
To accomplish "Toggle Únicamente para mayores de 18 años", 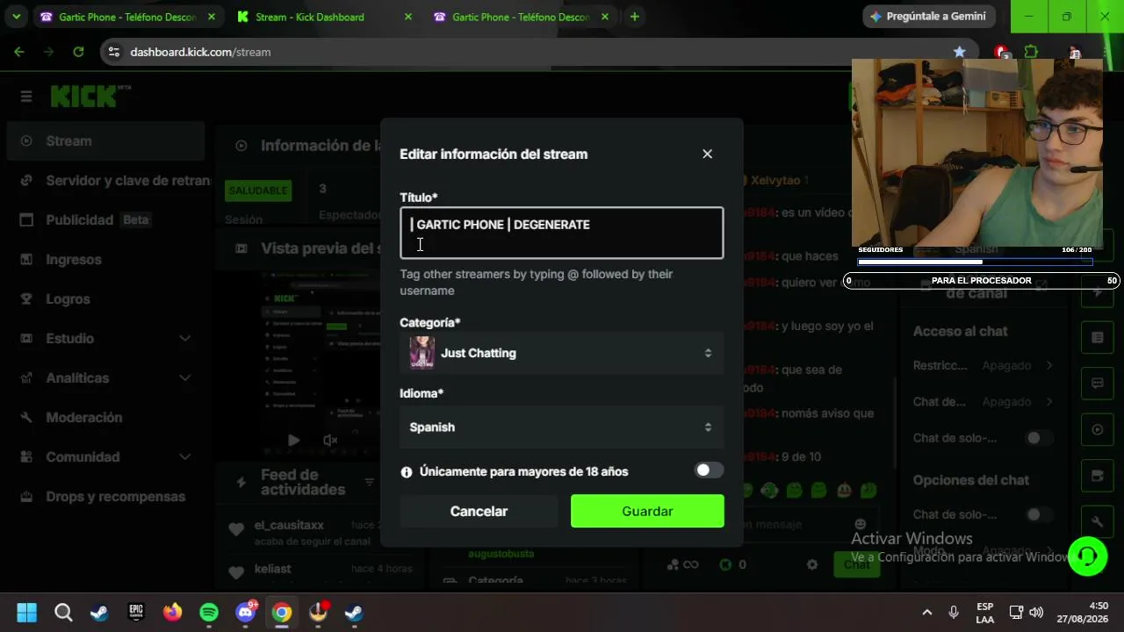I will tap(709, 470).
